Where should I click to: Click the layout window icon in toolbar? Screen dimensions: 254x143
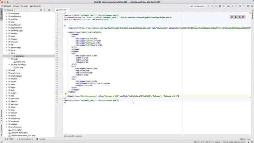[248, 6]
